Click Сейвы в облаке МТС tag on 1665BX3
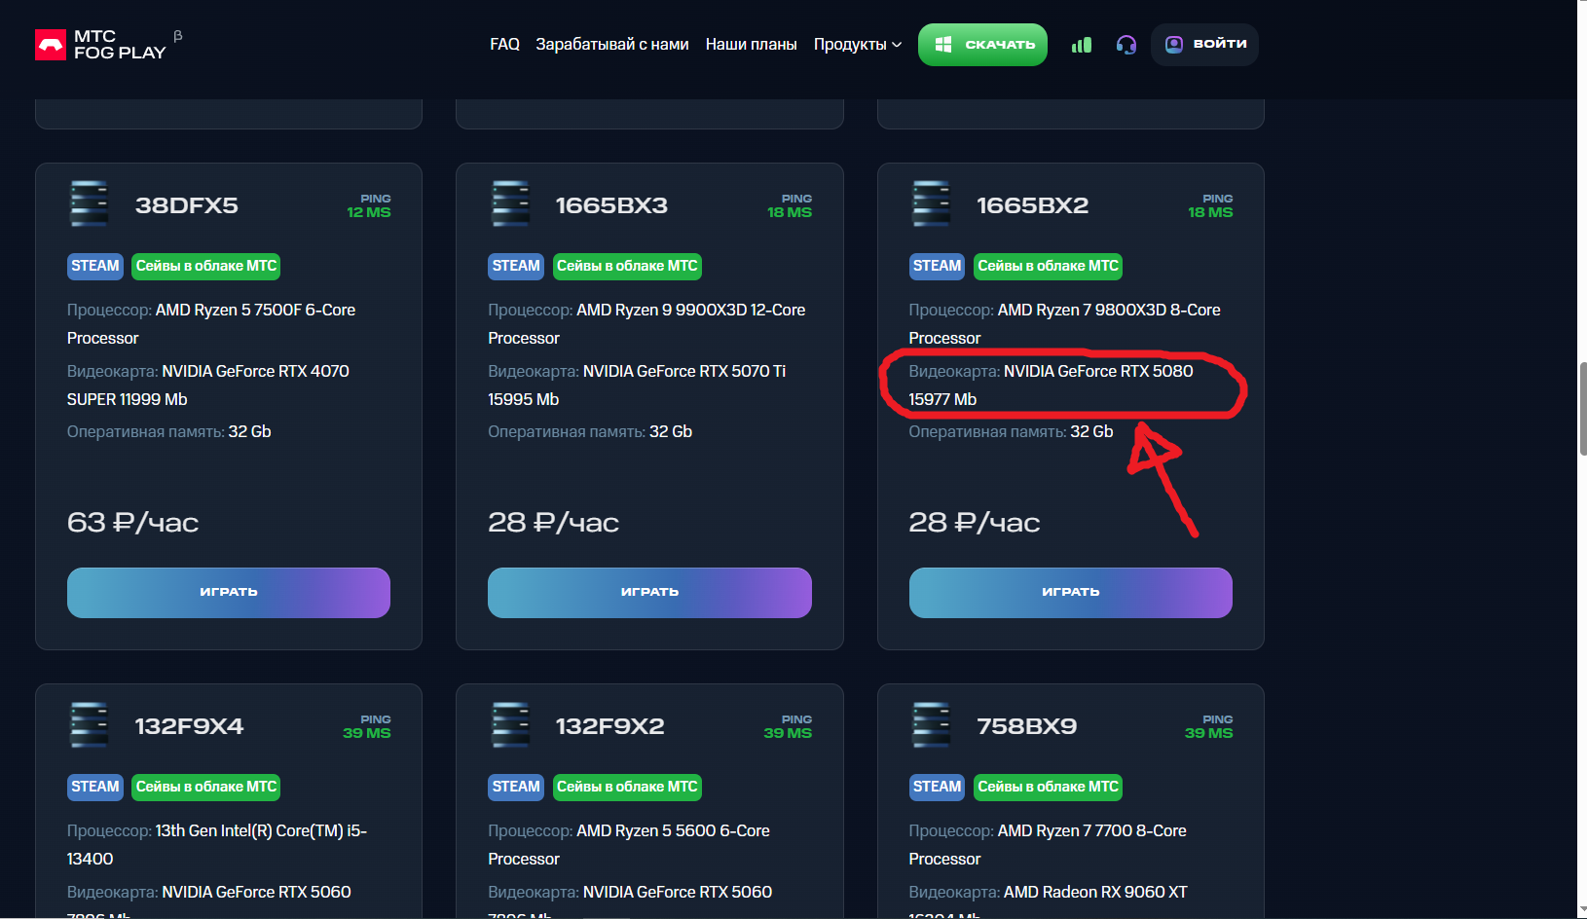The width and height of the screenshot is (1587, 919). 627,266
